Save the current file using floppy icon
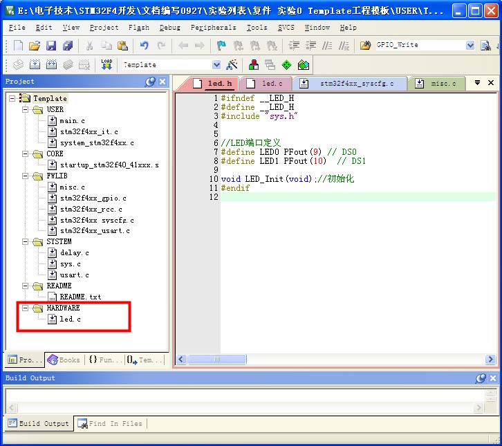The width and height of the screenshot is (502, 446). 51,46
